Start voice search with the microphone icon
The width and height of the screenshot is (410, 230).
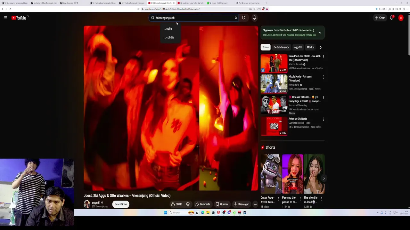(255, 18)
